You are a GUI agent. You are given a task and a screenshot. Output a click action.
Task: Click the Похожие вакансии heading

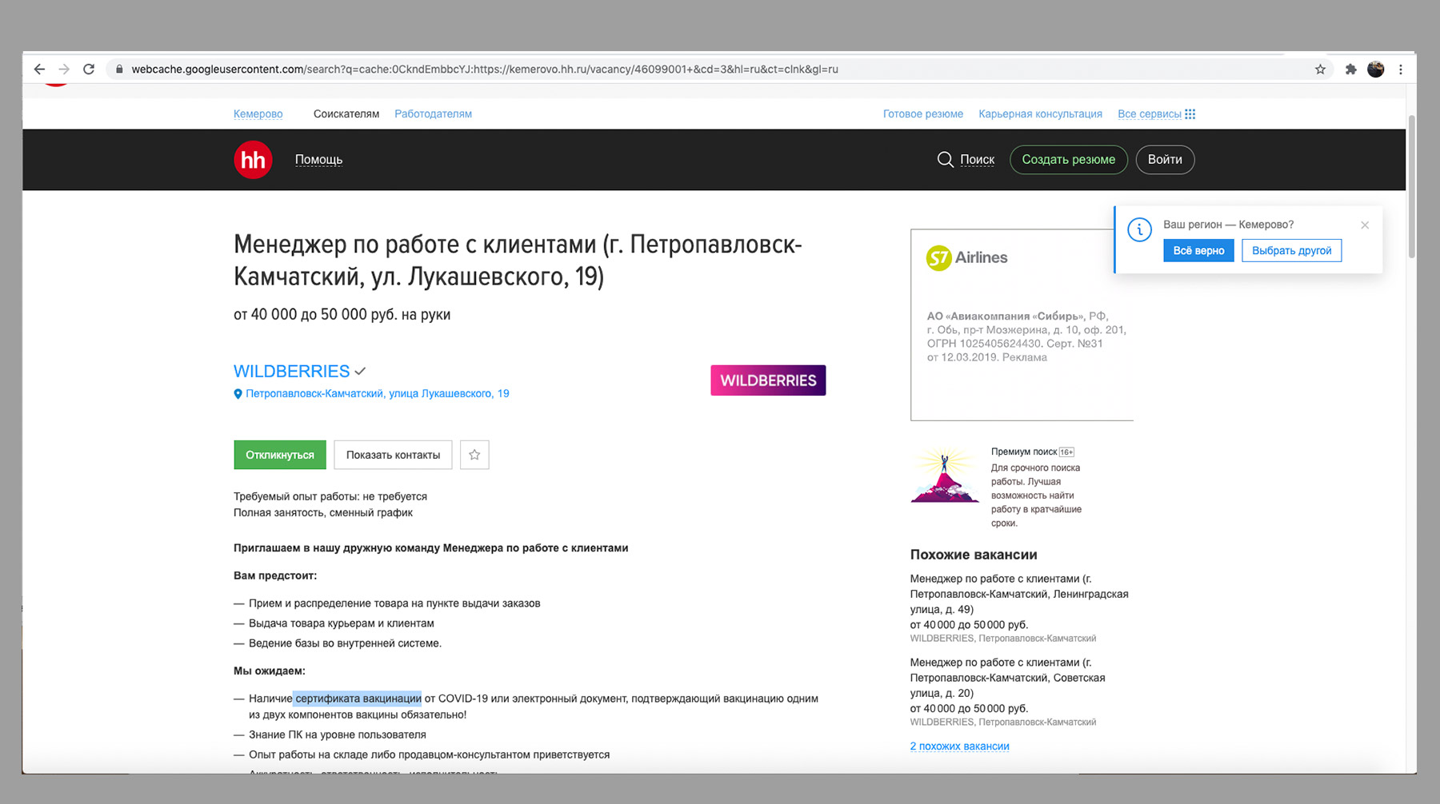point(974,555)
